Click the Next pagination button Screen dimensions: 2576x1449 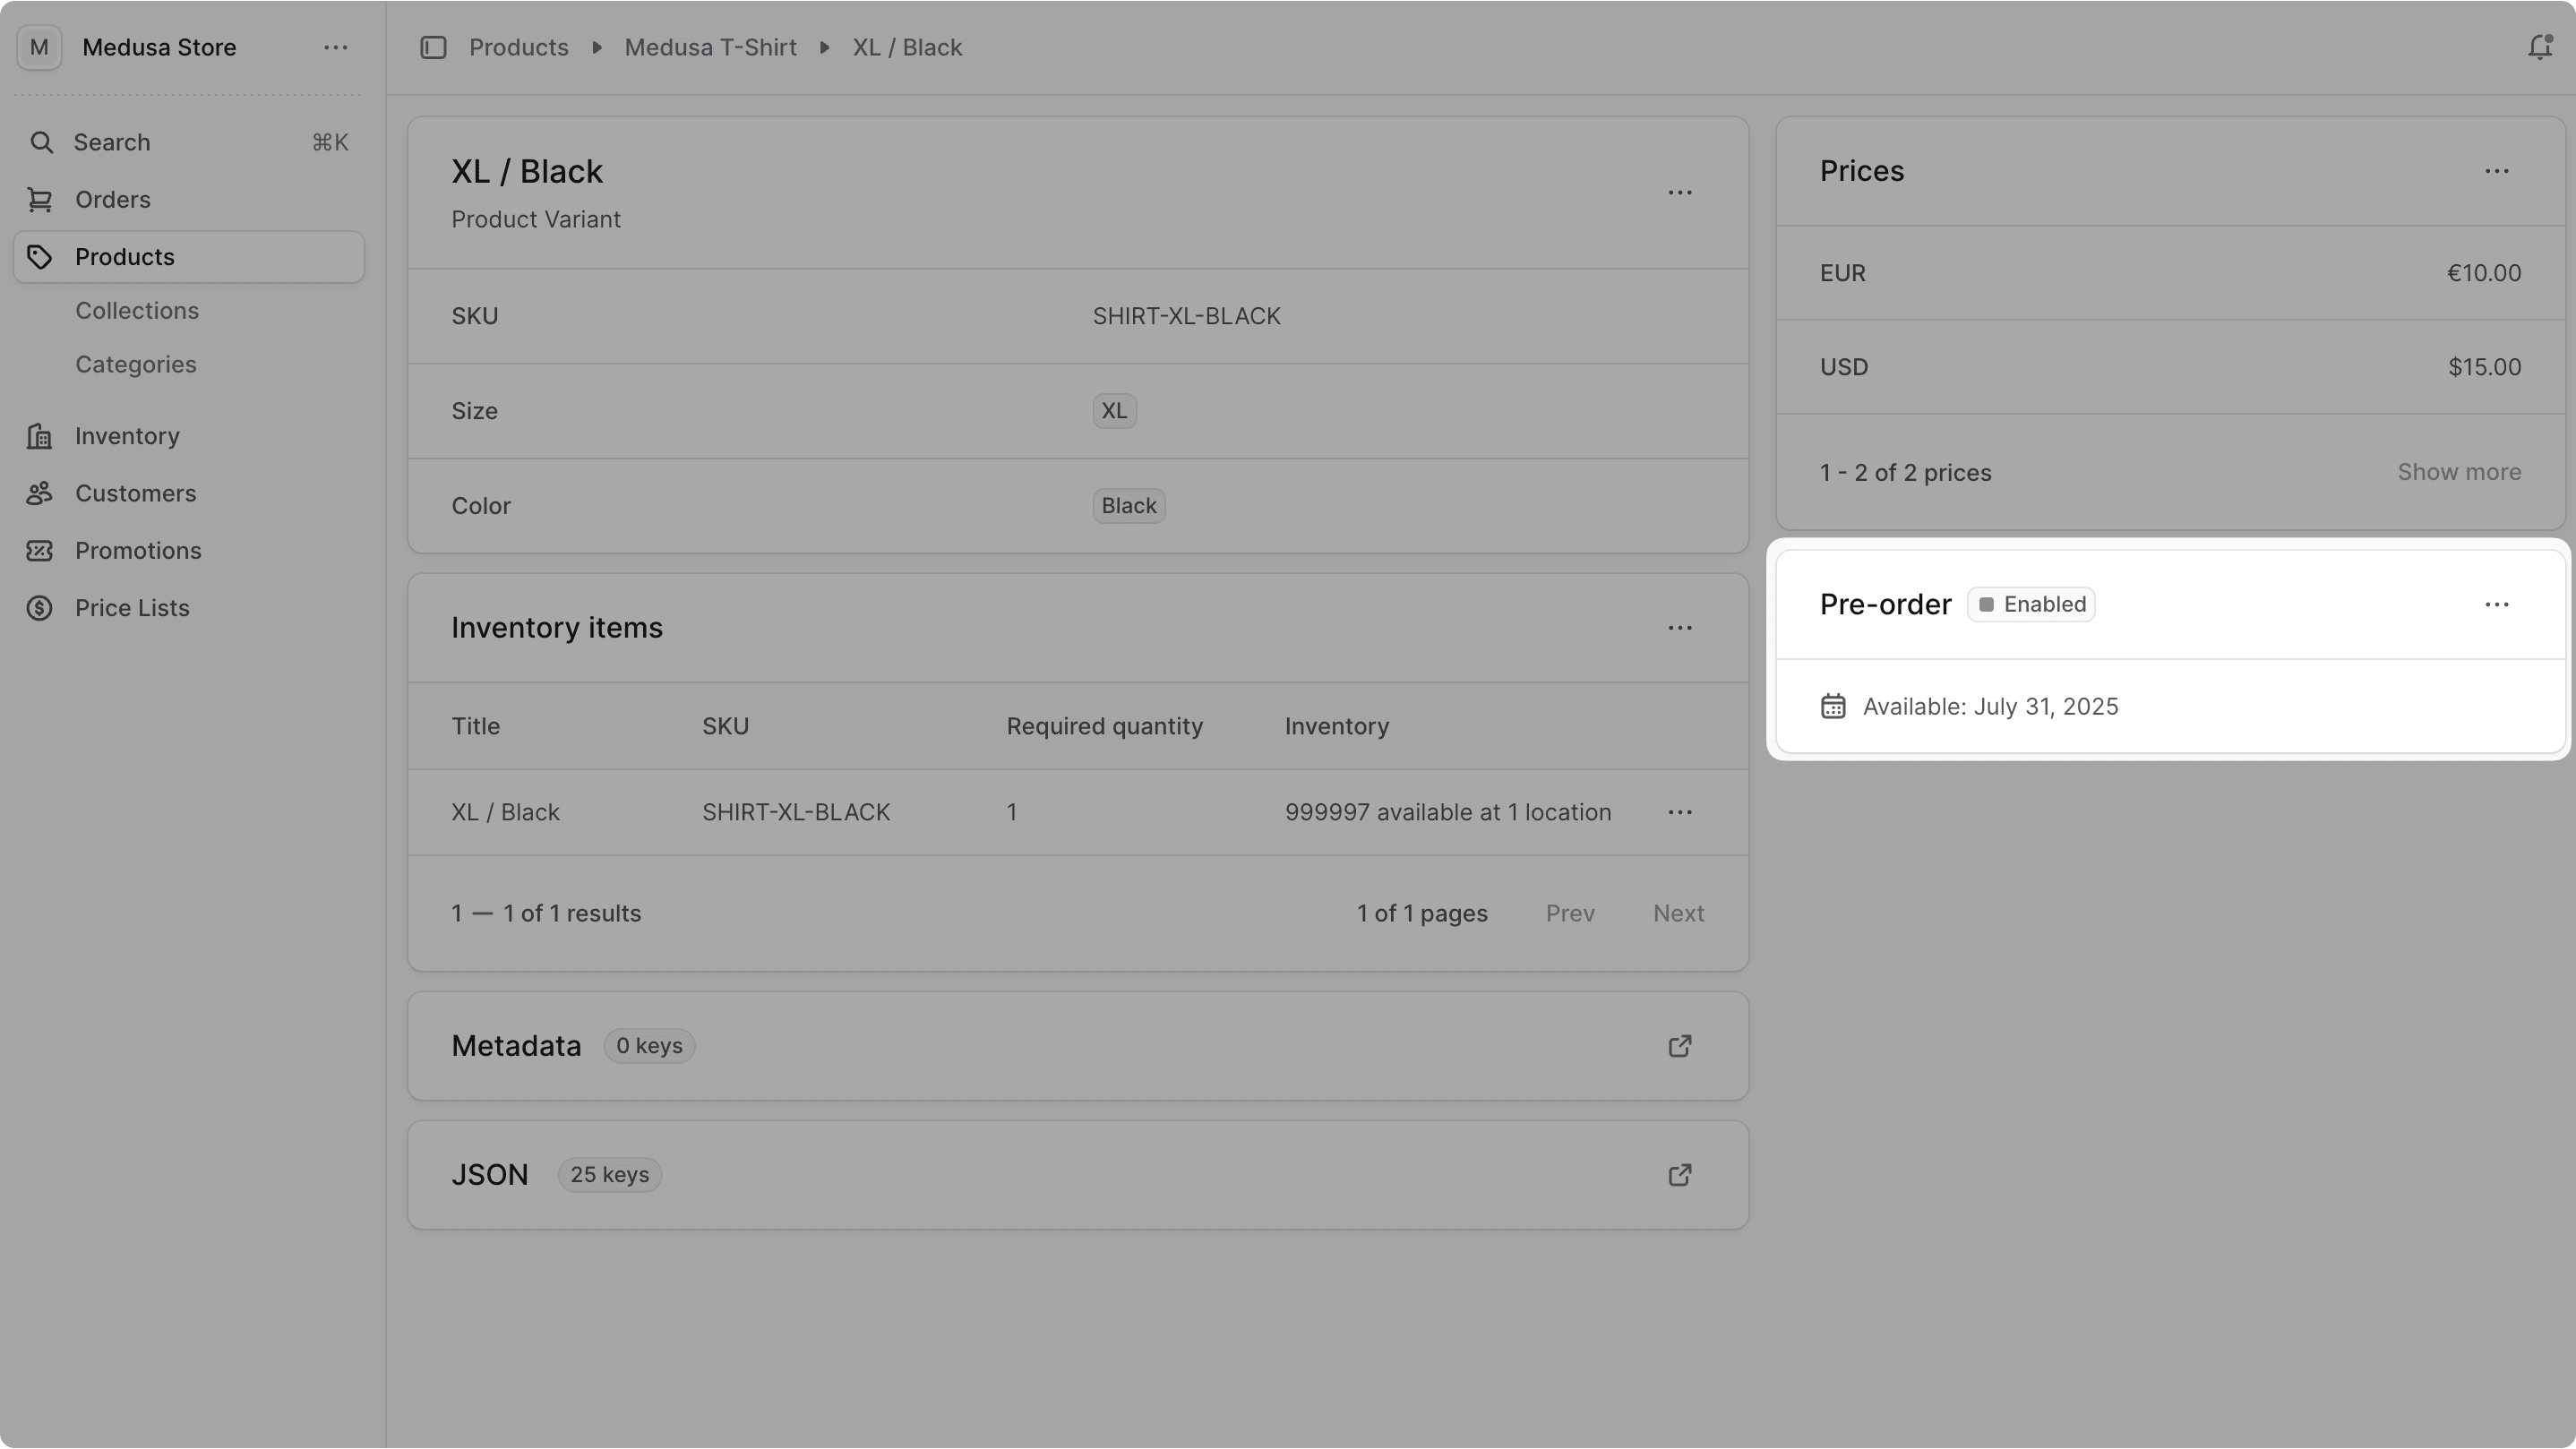click(1678, 913)
